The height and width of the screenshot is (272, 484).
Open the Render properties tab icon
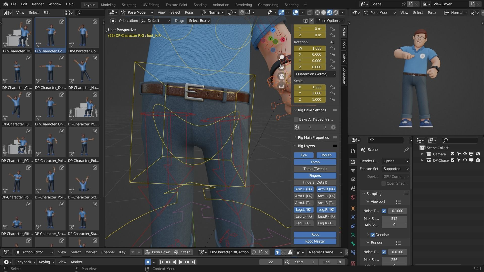pos(353,161)
